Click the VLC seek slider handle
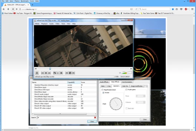 click(50, 69)
